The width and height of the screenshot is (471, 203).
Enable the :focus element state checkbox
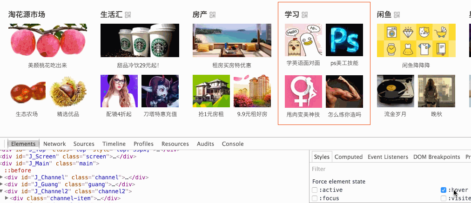tap(315, 198)
